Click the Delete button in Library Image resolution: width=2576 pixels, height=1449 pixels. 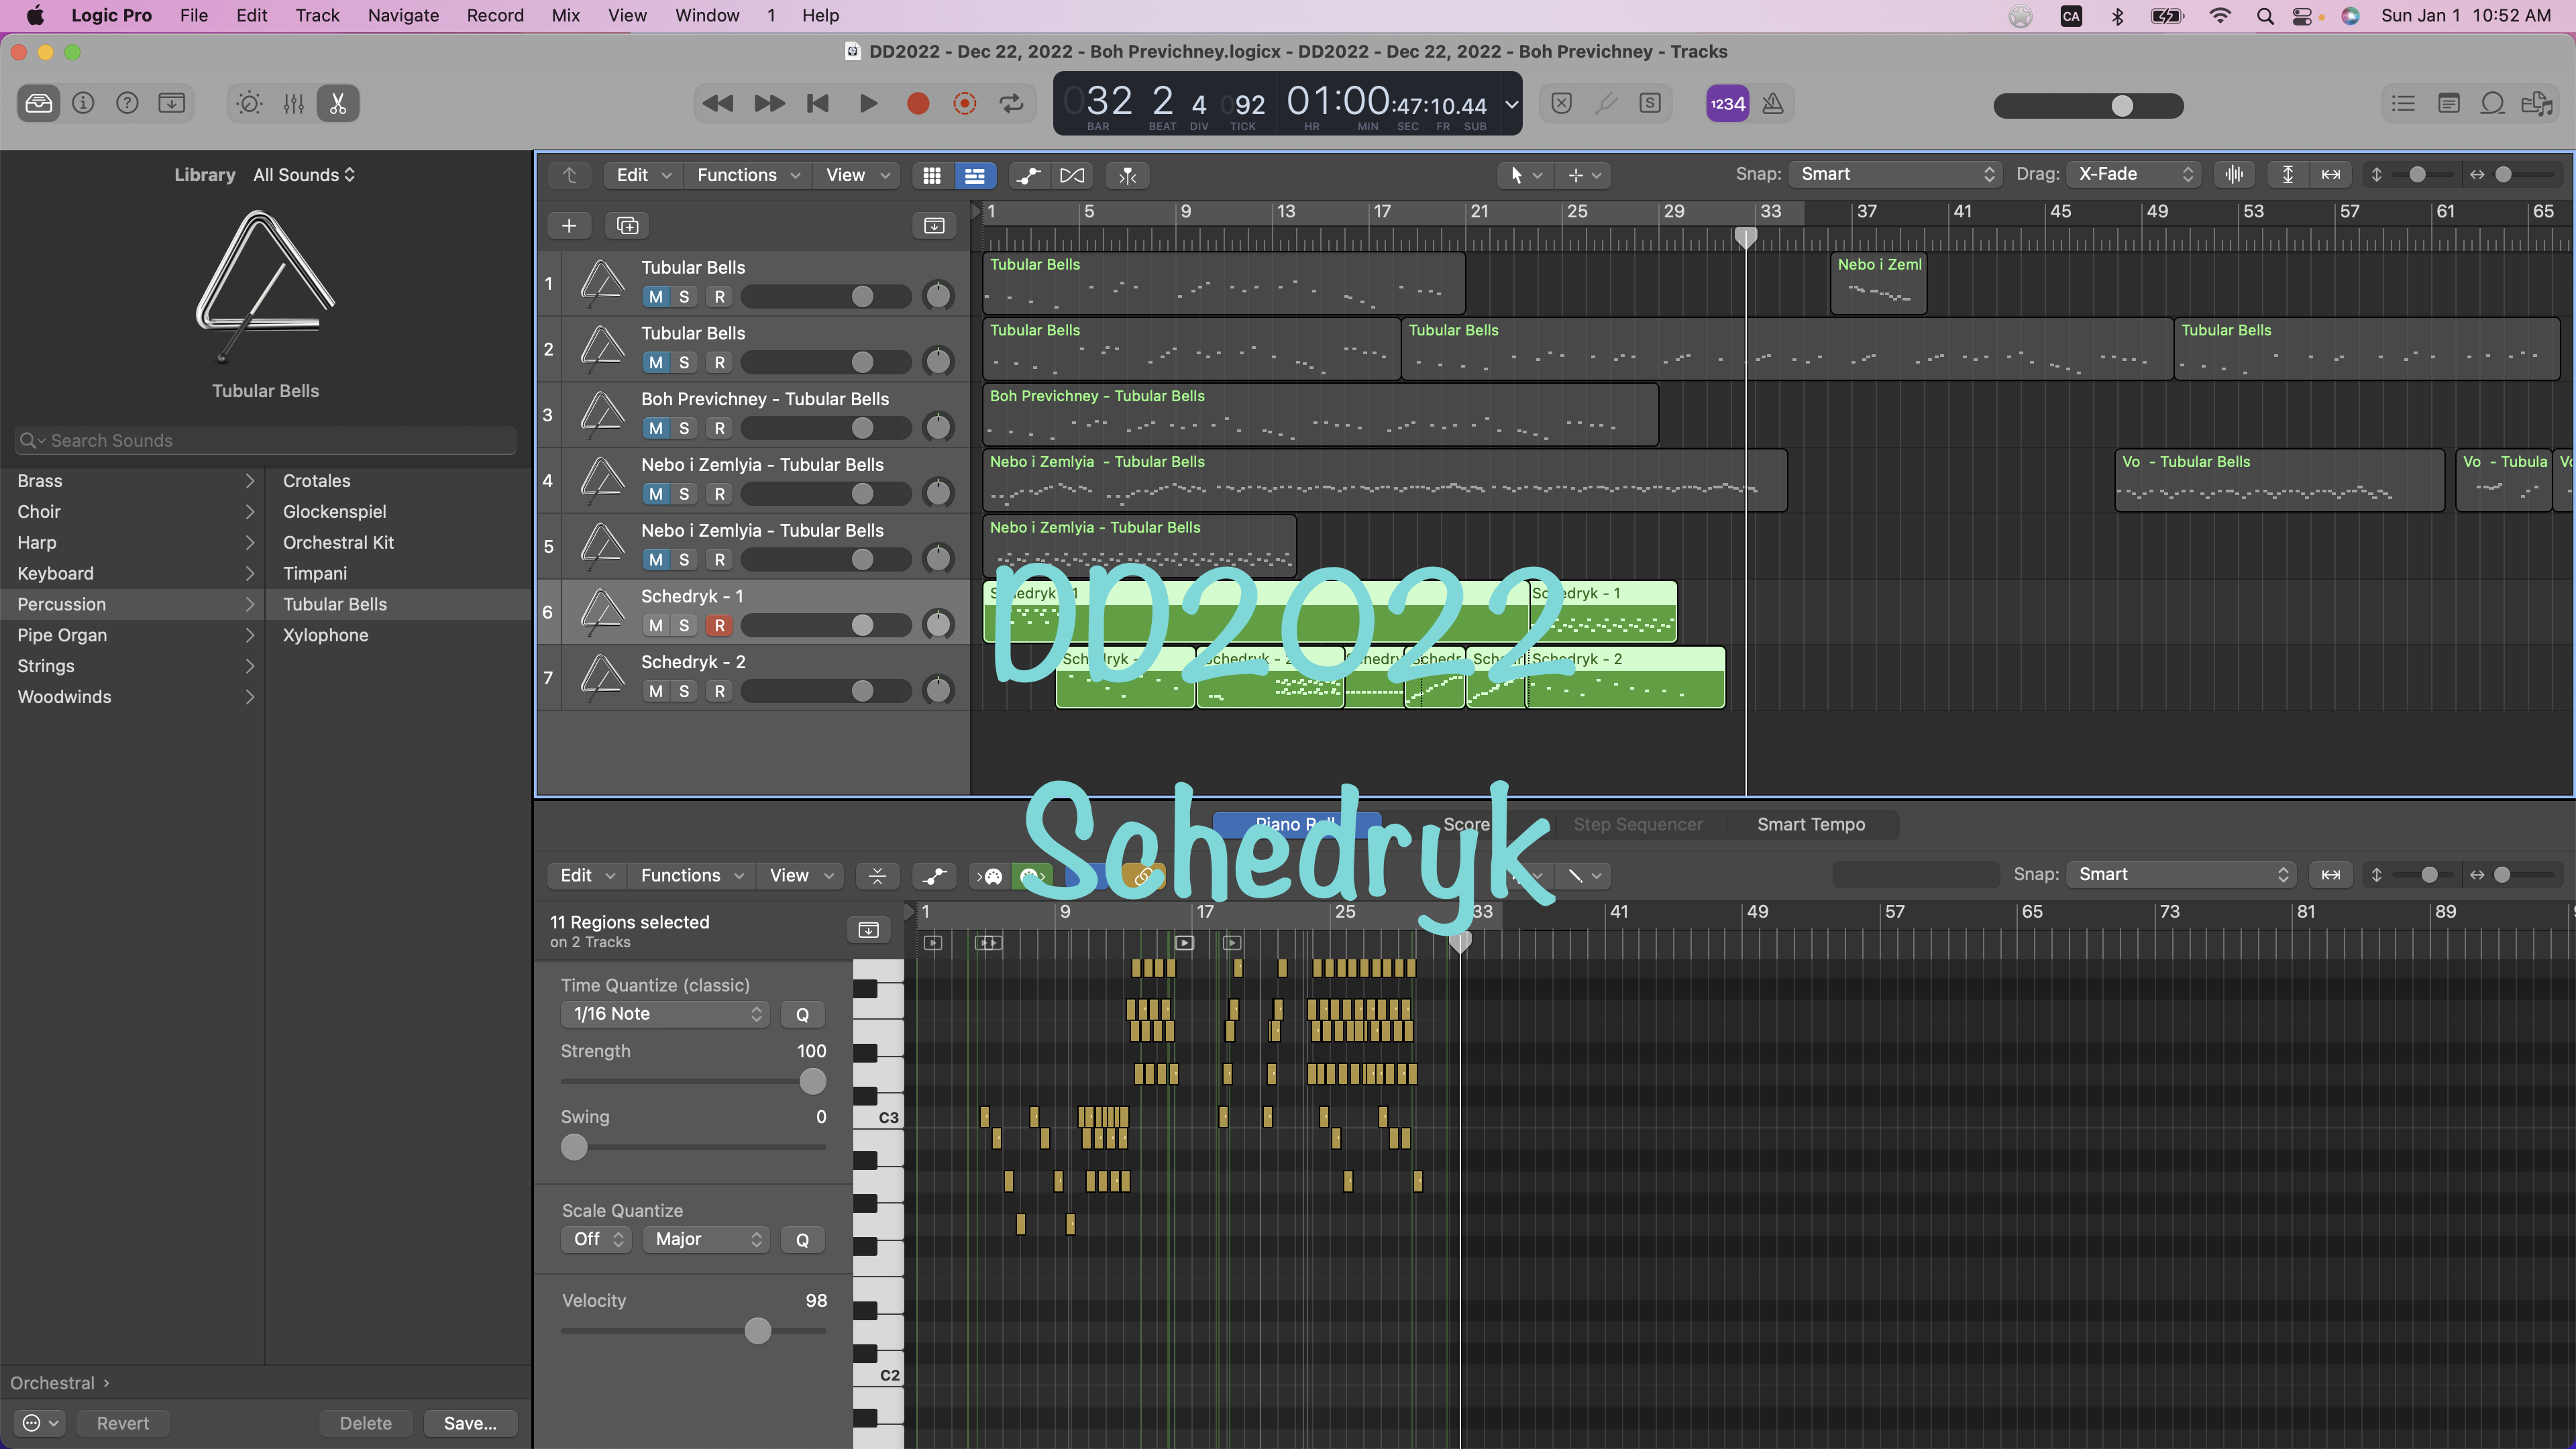point(365,1423)
